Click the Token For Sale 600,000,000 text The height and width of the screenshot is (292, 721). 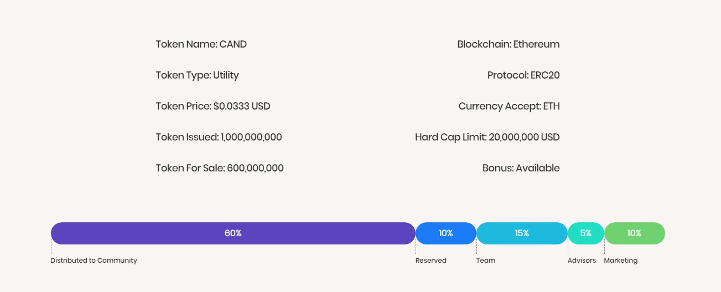pos(220,168)
